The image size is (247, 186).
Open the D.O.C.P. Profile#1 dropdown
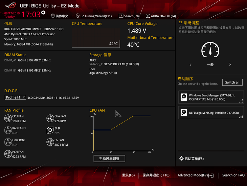point(16,97)
